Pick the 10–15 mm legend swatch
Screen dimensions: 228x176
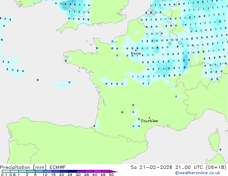point(48,171)
